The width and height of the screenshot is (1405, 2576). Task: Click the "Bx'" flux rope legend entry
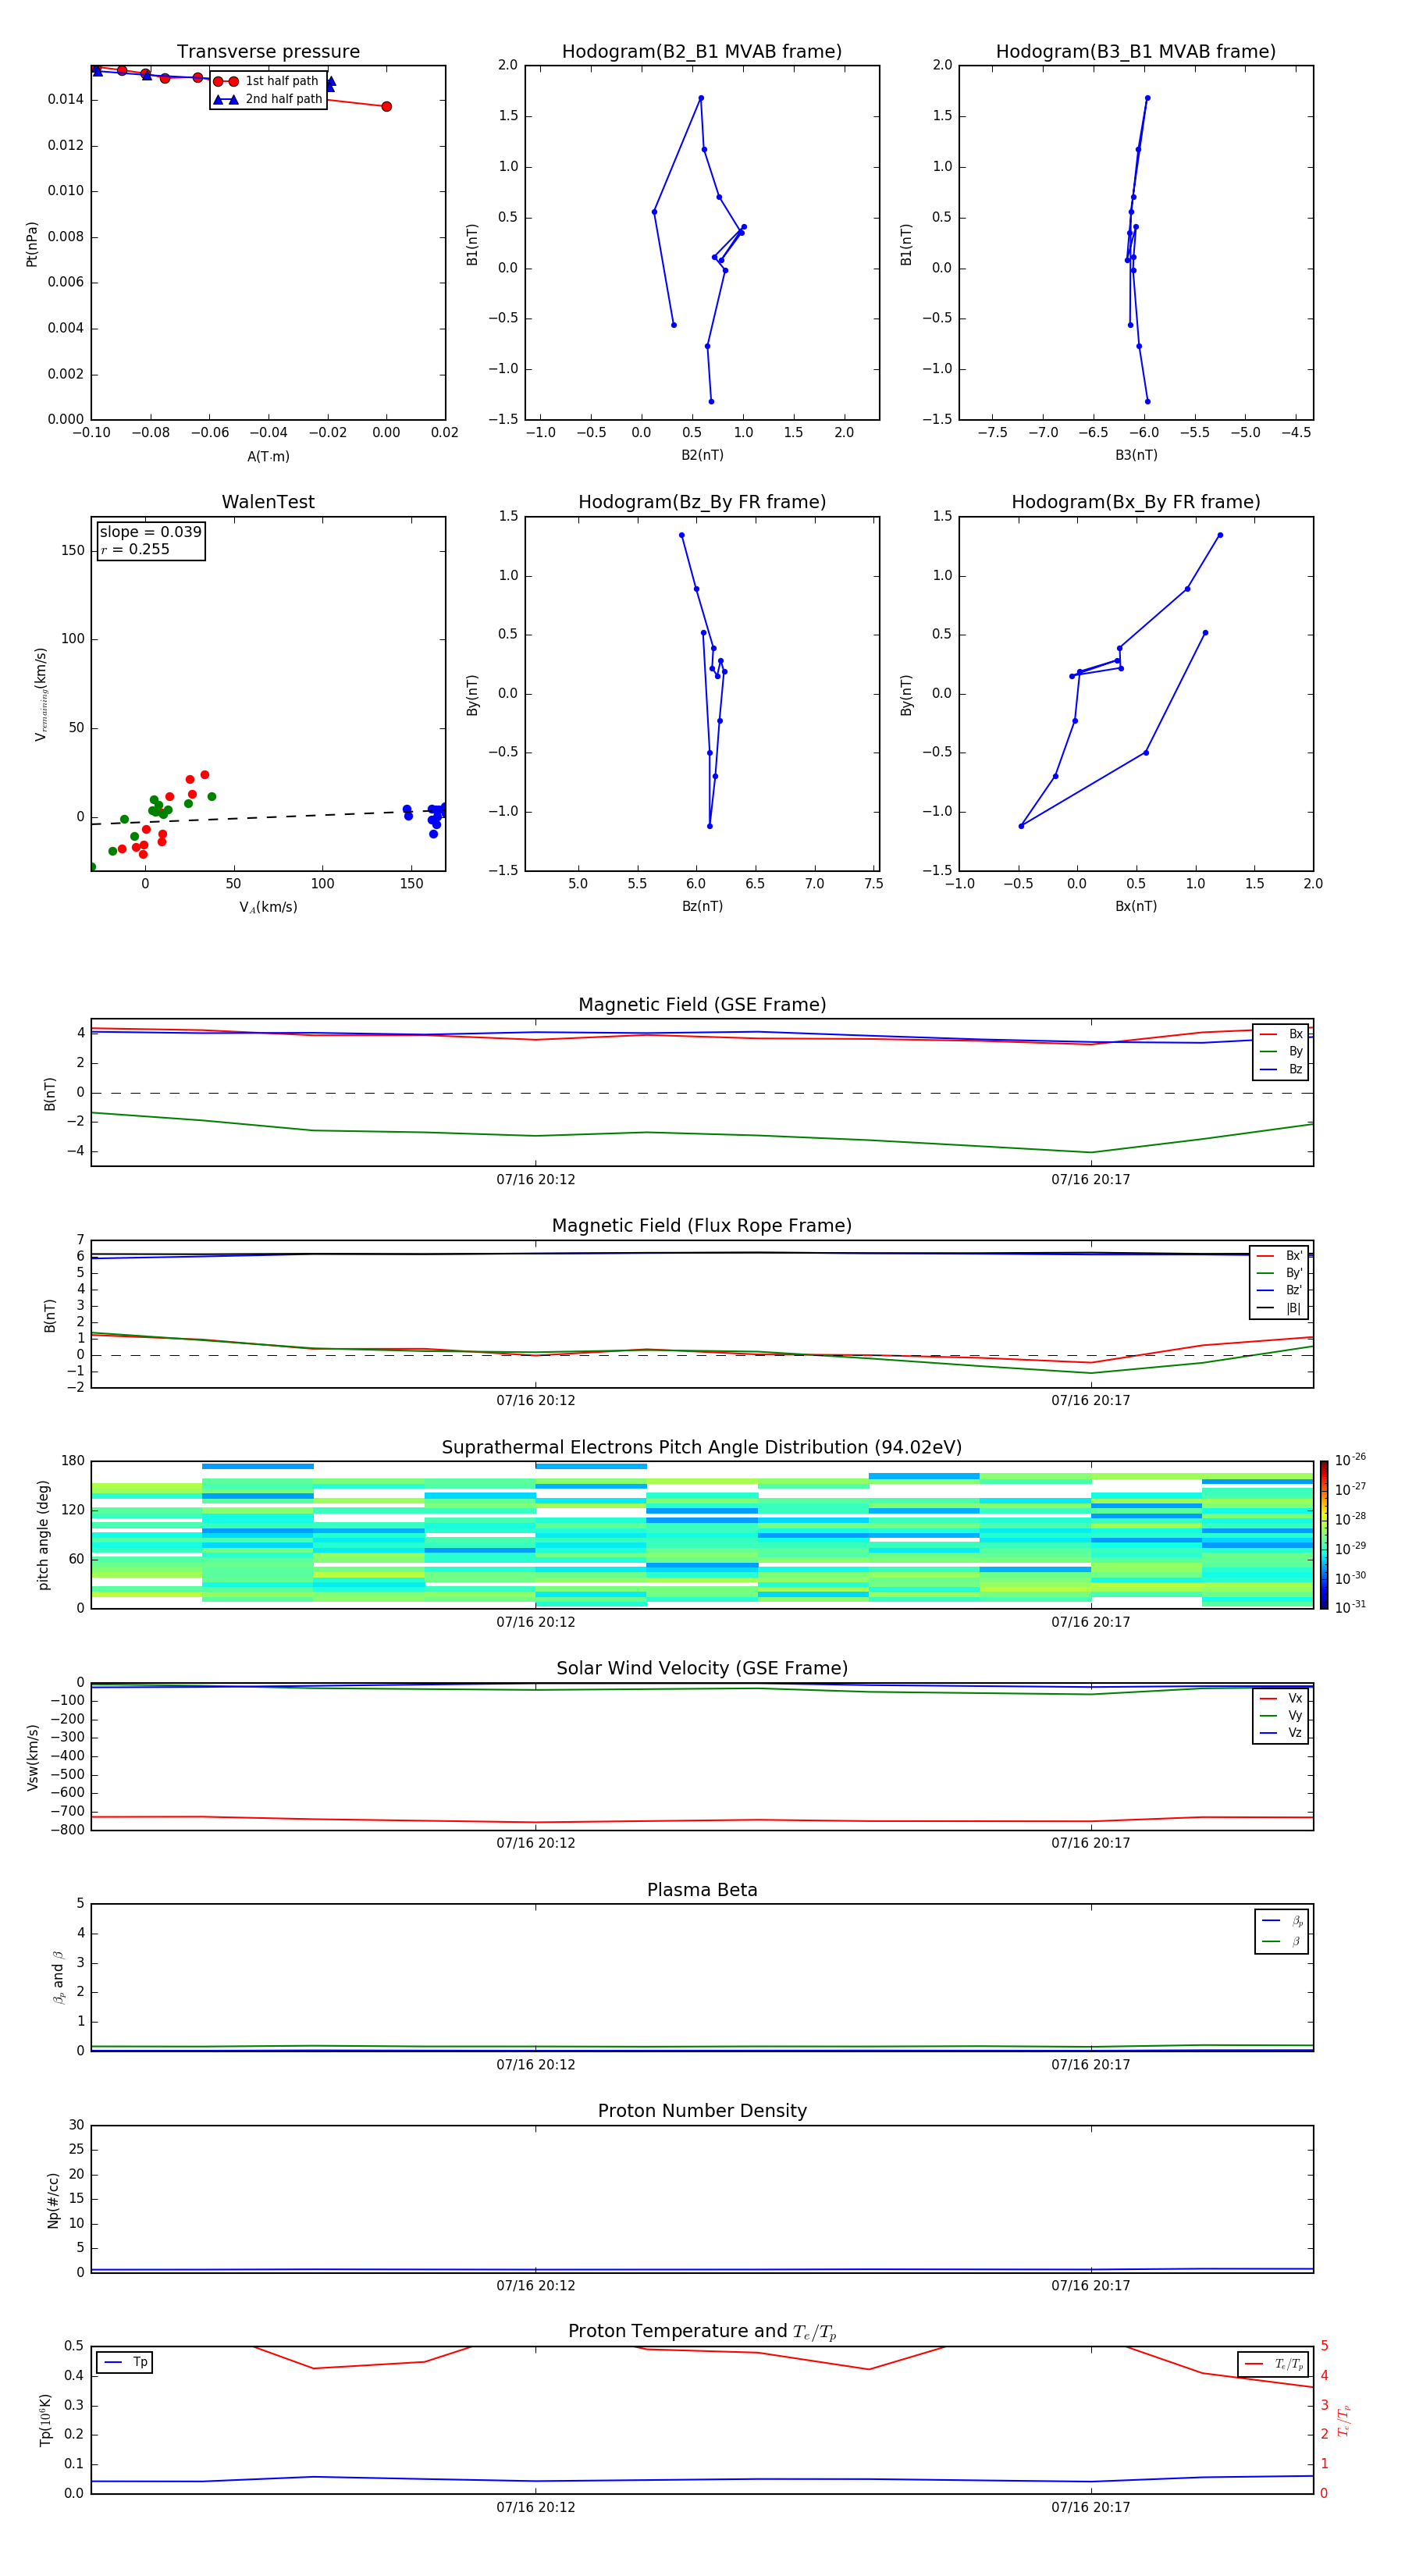1279,1256
